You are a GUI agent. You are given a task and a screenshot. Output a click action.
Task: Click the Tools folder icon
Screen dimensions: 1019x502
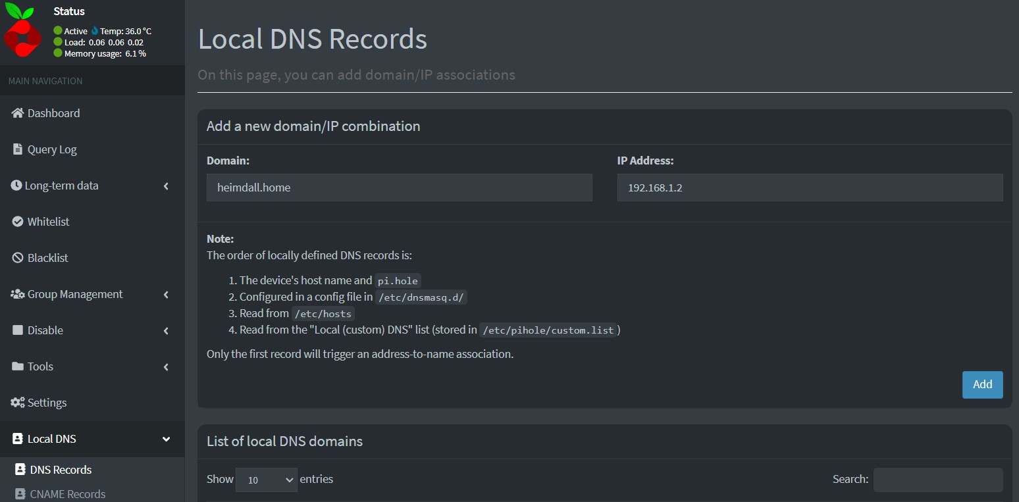(18, 366)
